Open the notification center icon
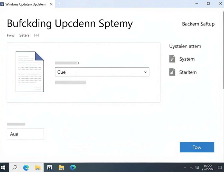Viewport: 224px width, 172px height. pos(220,168)
